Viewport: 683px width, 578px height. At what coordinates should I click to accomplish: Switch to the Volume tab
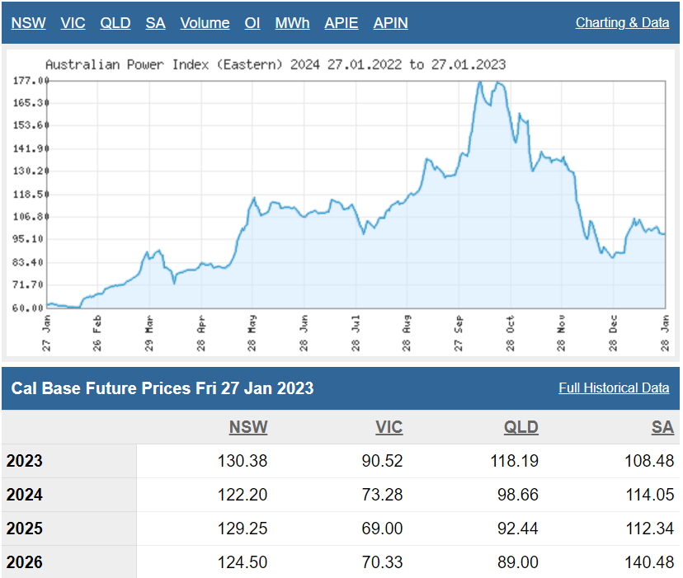[x=205, y=23]
